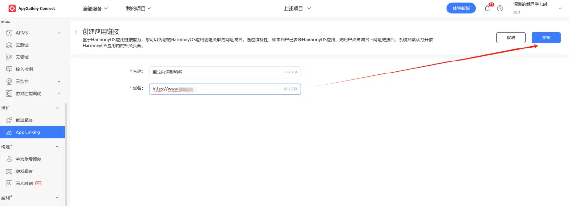This screenshot has width=569, height=206.
Task: Open 推送服务 rocket icon item
Action: click(9, 120)
